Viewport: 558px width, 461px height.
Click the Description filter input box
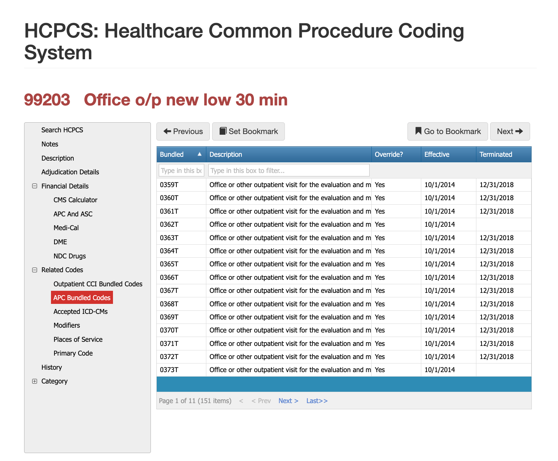289,170
